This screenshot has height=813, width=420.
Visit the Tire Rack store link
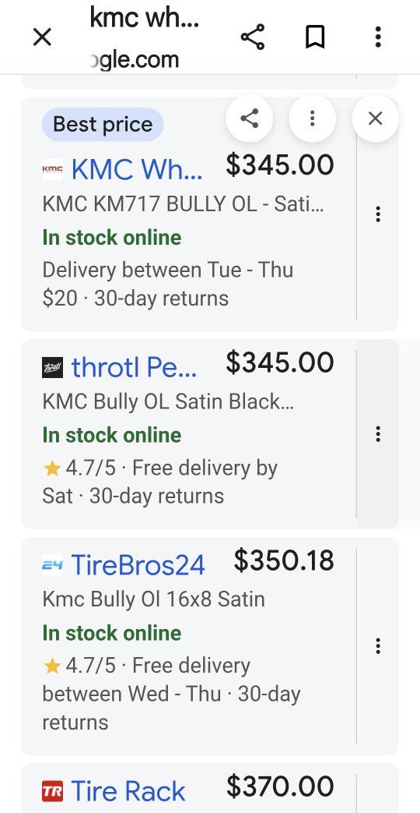[x=128, y=792]
